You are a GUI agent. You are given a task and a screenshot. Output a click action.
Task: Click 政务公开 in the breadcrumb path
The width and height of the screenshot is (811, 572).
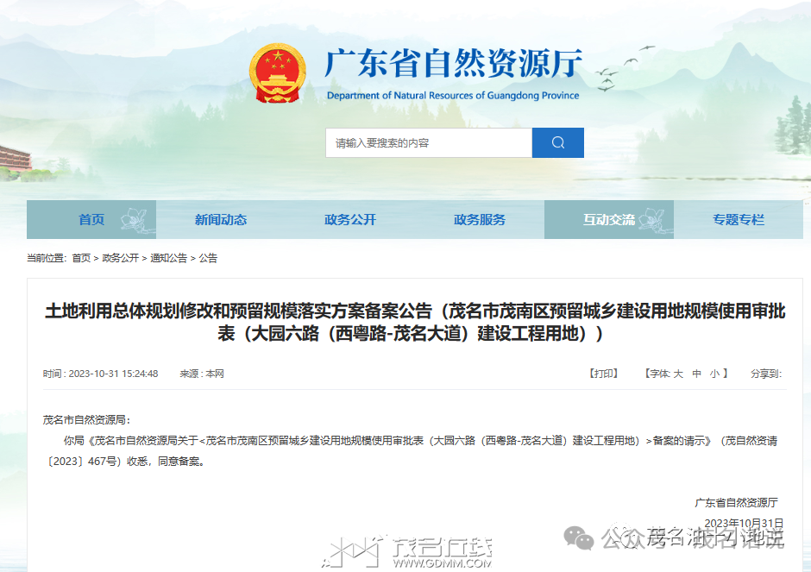[120, 258]
